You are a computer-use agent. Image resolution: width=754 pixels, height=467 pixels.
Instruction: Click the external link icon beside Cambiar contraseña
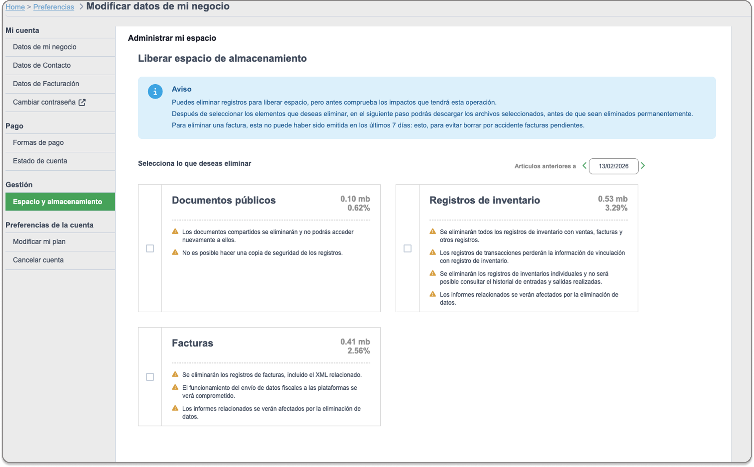point(82,103)
